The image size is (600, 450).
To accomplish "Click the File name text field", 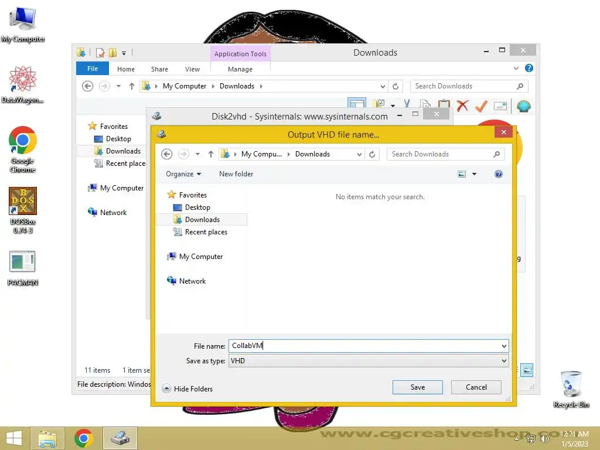I will [363, 346].
